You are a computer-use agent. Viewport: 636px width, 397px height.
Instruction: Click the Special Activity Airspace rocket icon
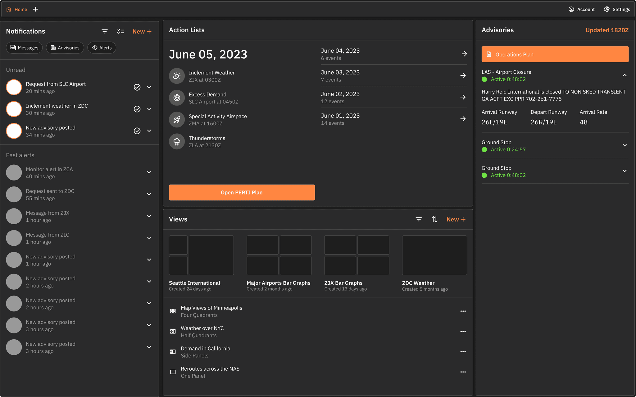(177, 120)
